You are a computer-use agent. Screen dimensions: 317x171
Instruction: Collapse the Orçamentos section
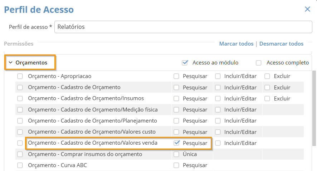(11, 63)
